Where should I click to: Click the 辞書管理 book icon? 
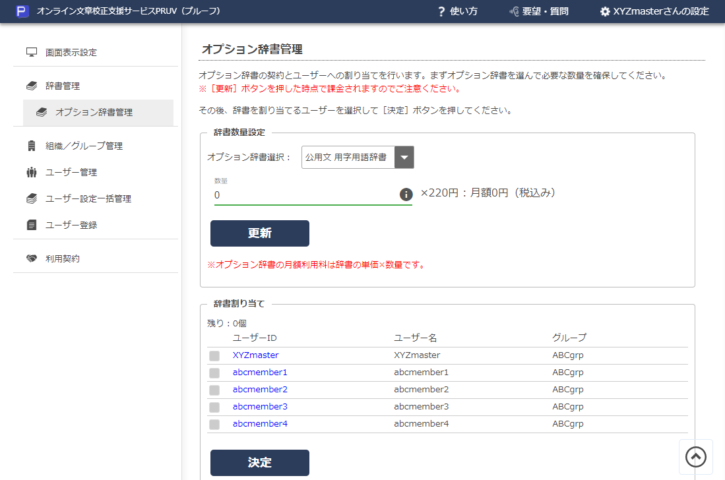coord(31,85)
